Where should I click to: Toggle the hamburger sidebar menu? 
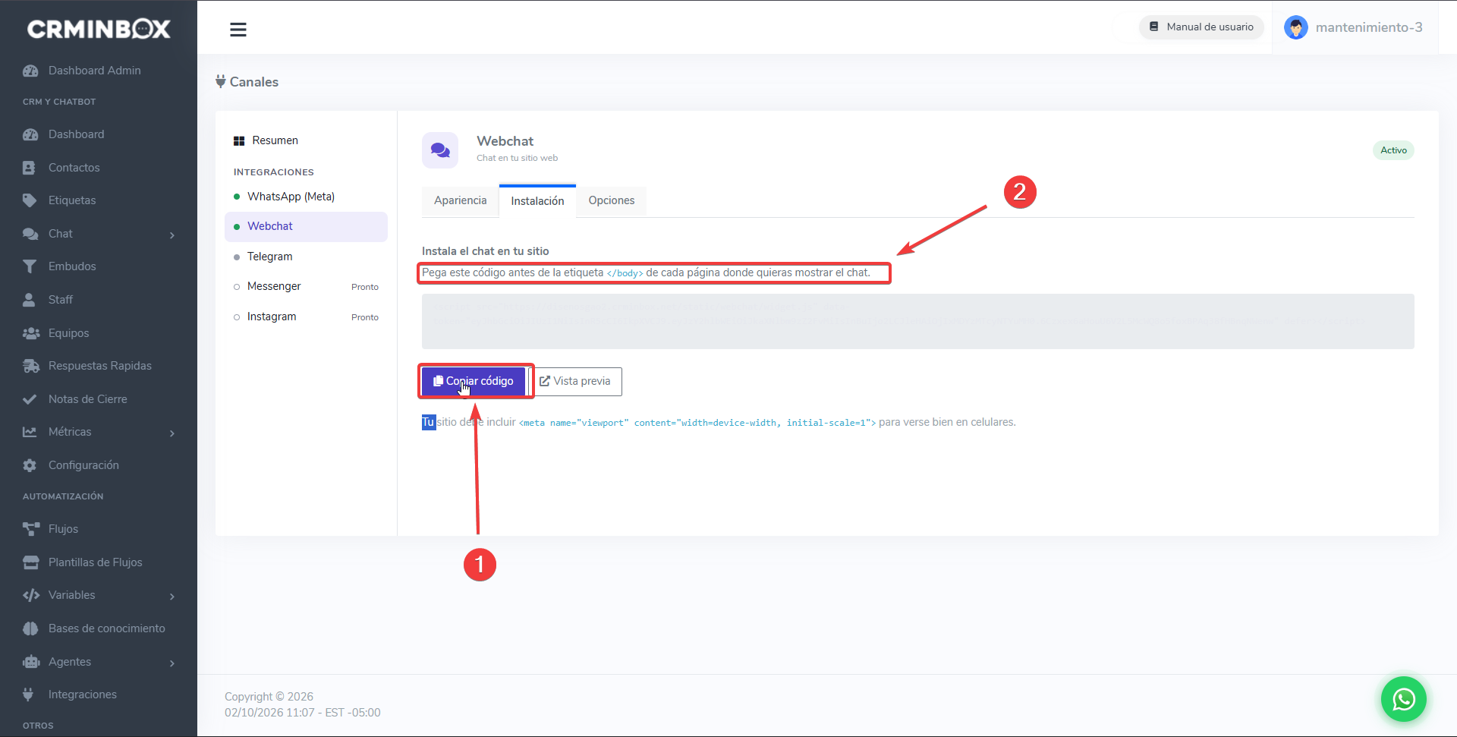pos(238,30)
